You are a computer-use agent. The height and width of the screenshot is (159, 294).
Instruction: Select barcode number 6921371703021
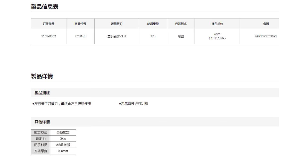point(266,36)
